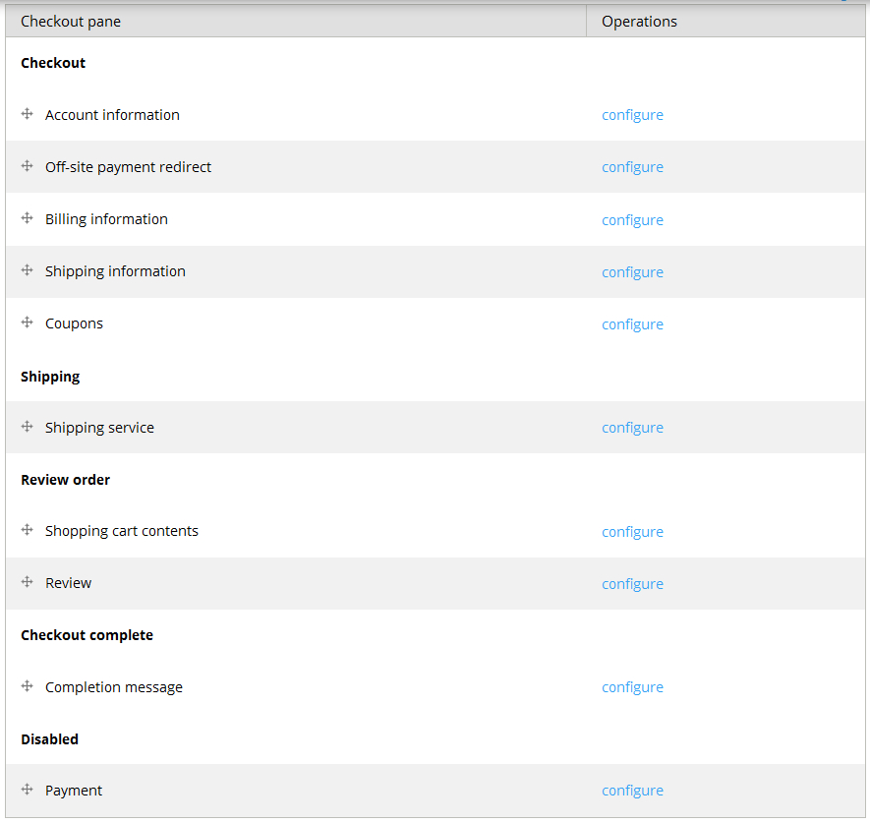Click Shopping cart contents drag handle
The width and height of the screenshot is (870, 823).
27,530
